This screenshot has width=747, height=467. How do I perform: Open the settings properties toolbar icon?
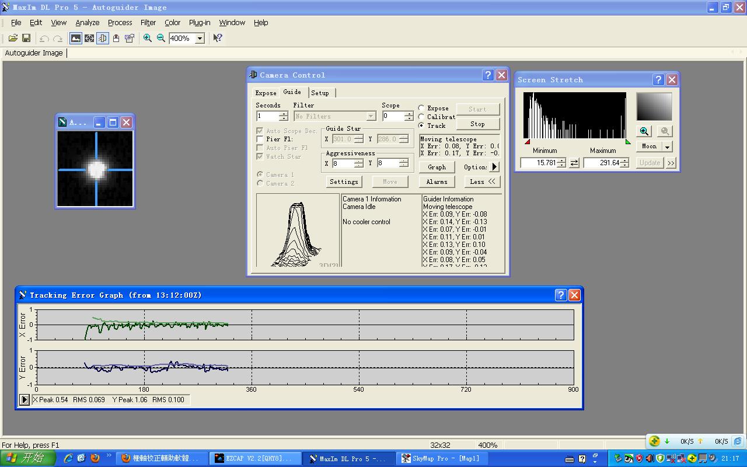coord(130,38)
